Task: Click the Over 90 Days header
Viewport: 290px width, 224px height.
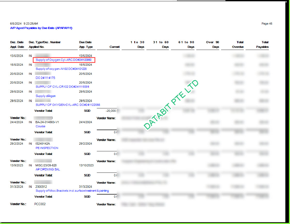Action: click(213, 44)
